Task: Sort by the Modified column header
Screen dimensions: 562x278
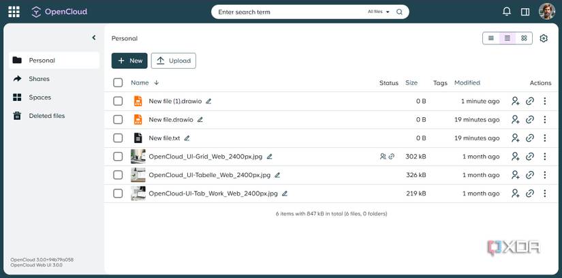Action: 467,83
